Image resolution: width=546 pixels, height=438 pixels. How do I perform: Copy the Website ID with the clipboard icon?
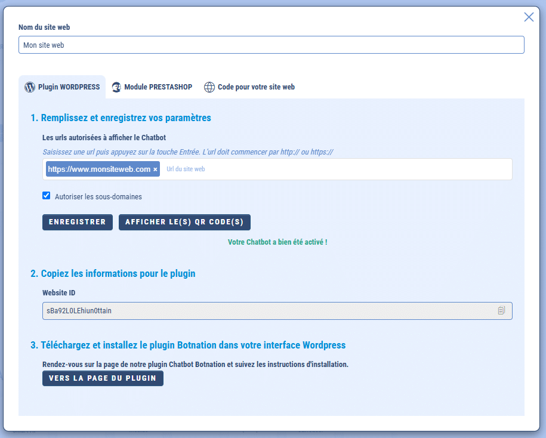point(501,310)
